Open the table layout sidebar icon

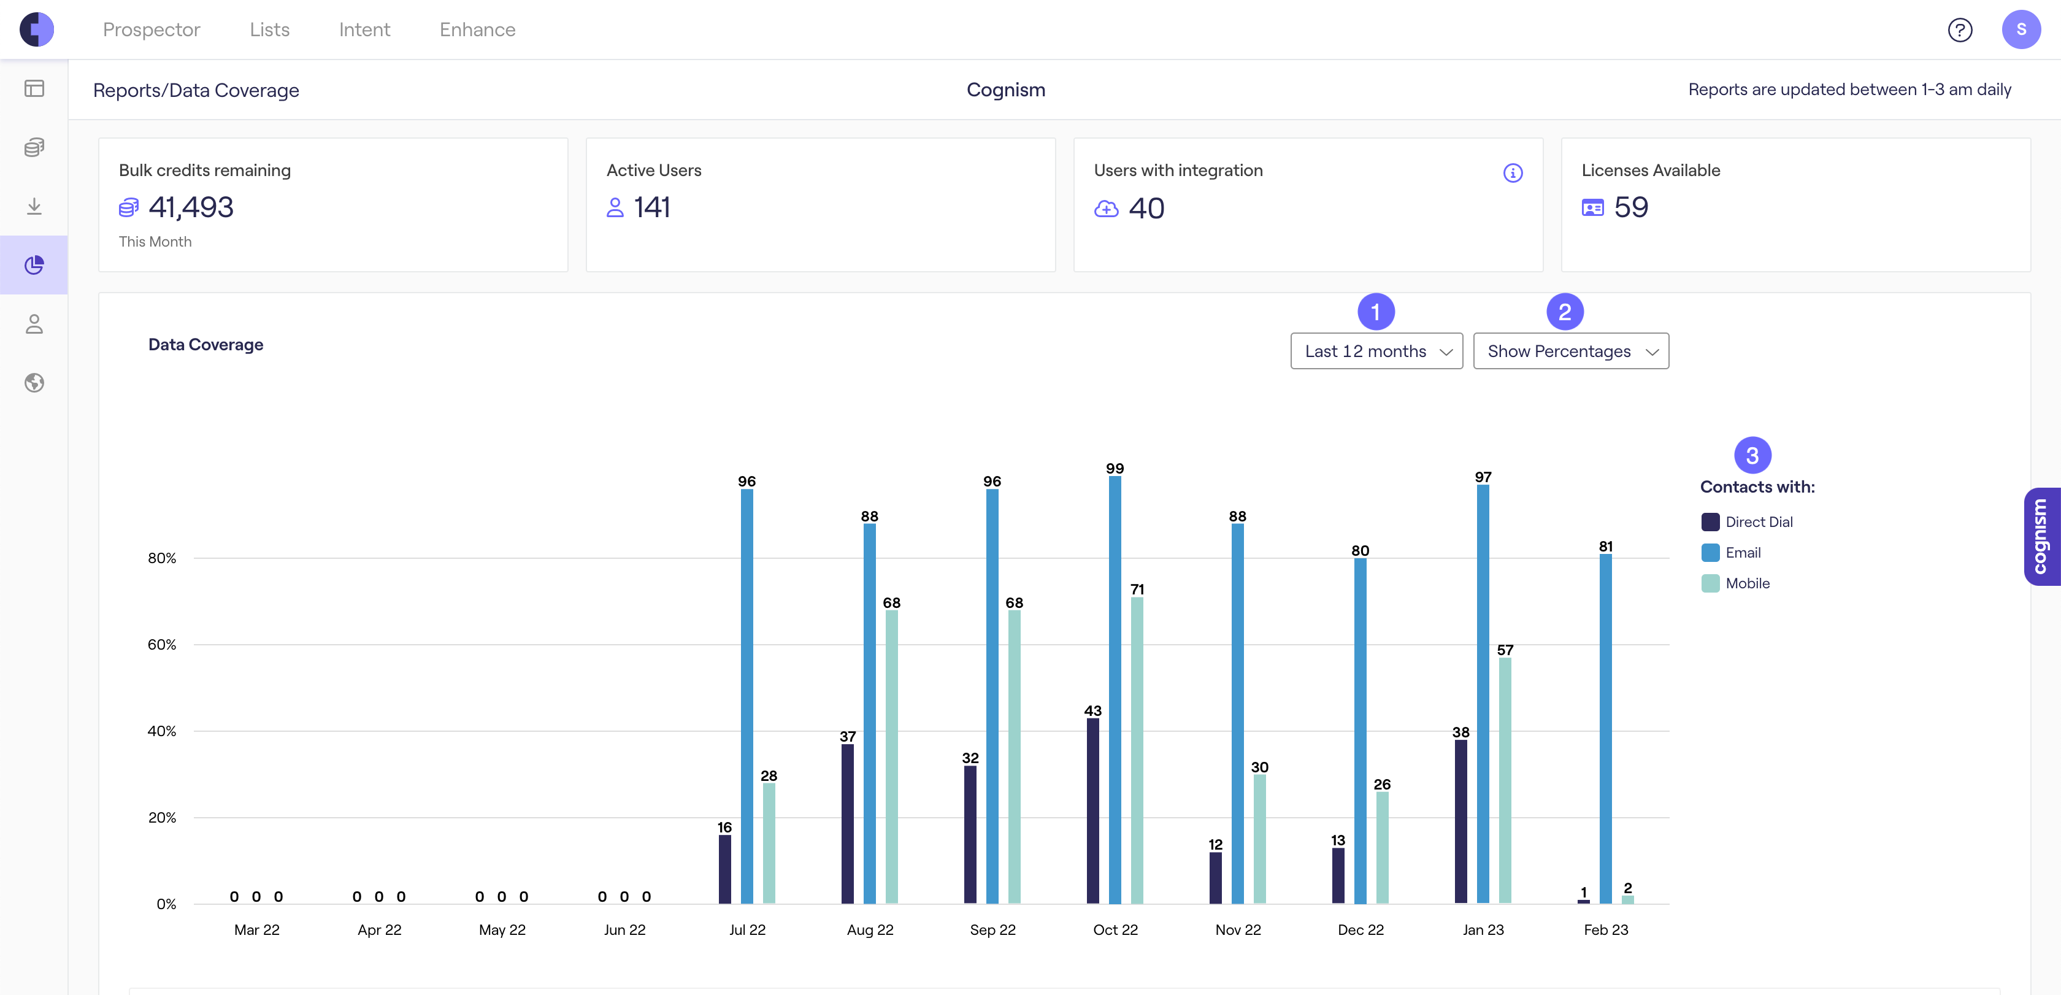click(x=34, y=88)
